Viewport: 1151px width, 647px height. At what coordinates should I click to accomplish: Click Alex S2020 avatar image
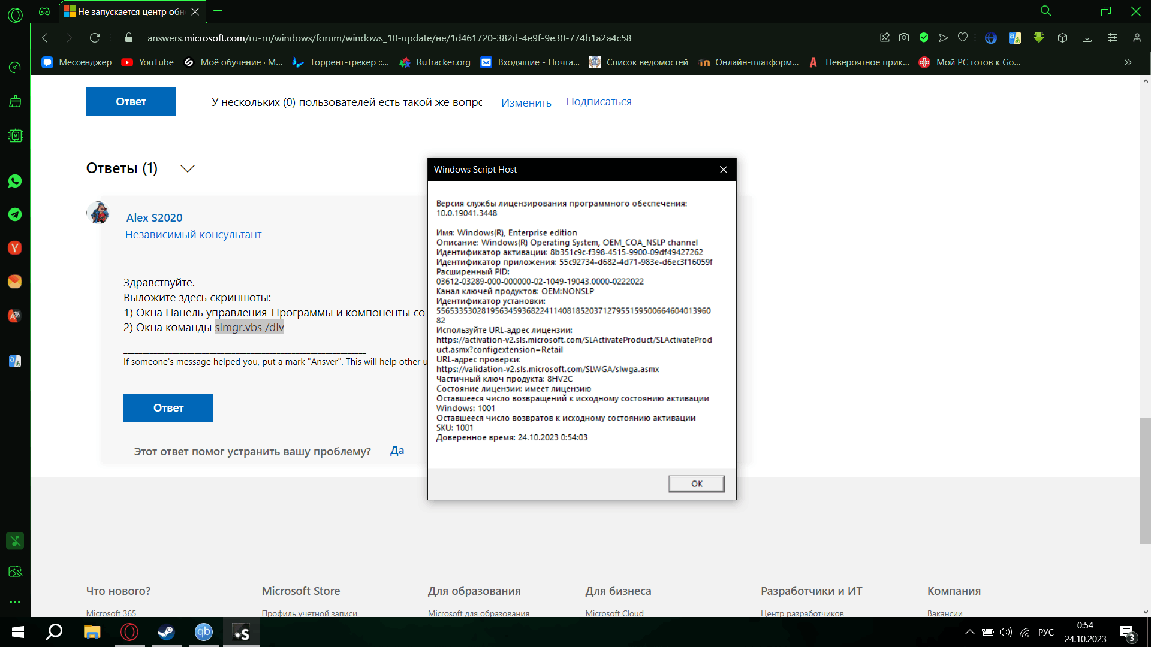point(98,213)
